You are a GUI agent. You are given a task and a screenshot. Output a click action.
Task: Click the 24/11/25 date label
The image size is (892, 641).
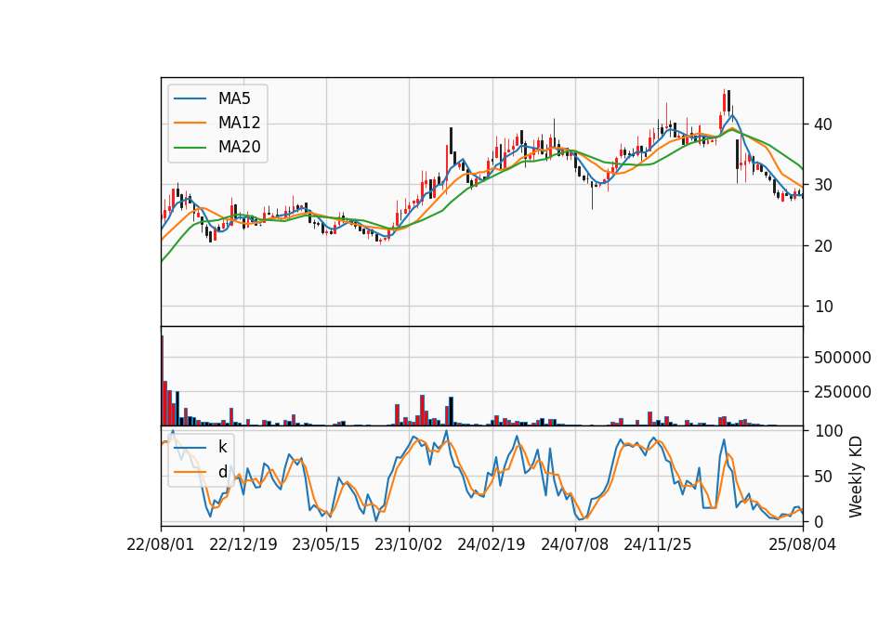[x=658, y=544]
